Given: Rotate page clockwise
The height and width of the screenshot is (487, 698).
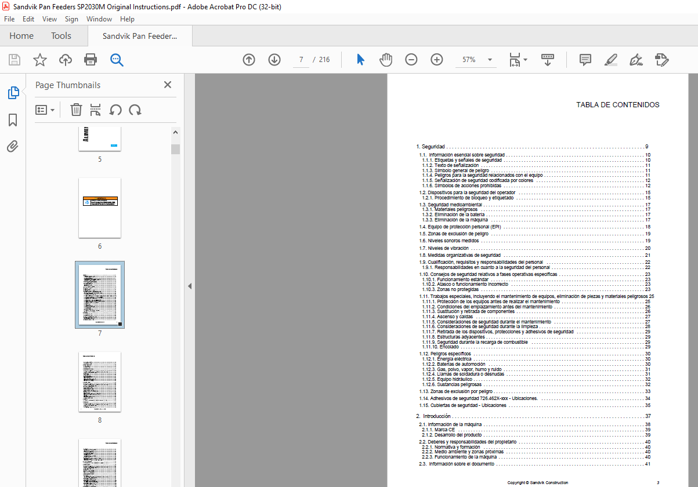Looking at the screenshot, I should coord(135,110).
